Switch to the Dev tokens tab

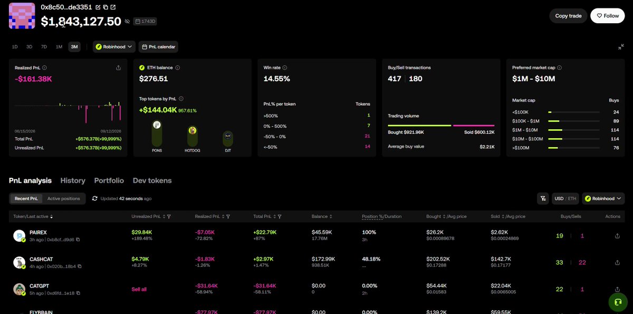(x=152, y=180)
